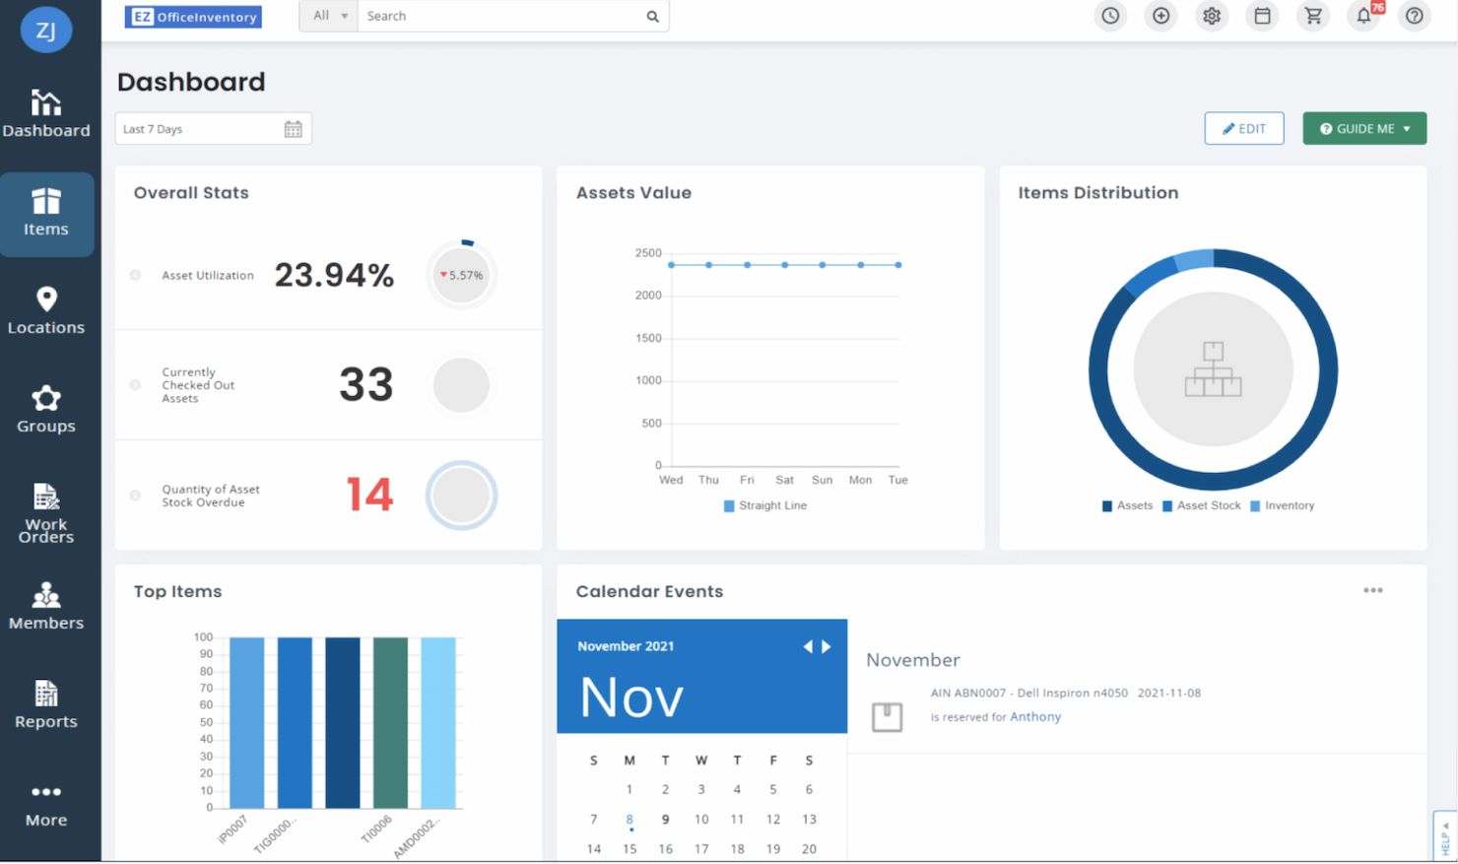
Task: Toggle the Inventory legend in Items Distribution
Action: click(x=1282, y=505)
